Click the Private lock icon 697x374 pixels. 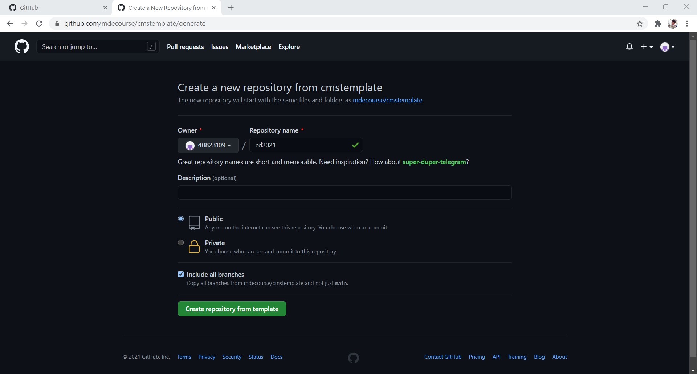[194, 247]
